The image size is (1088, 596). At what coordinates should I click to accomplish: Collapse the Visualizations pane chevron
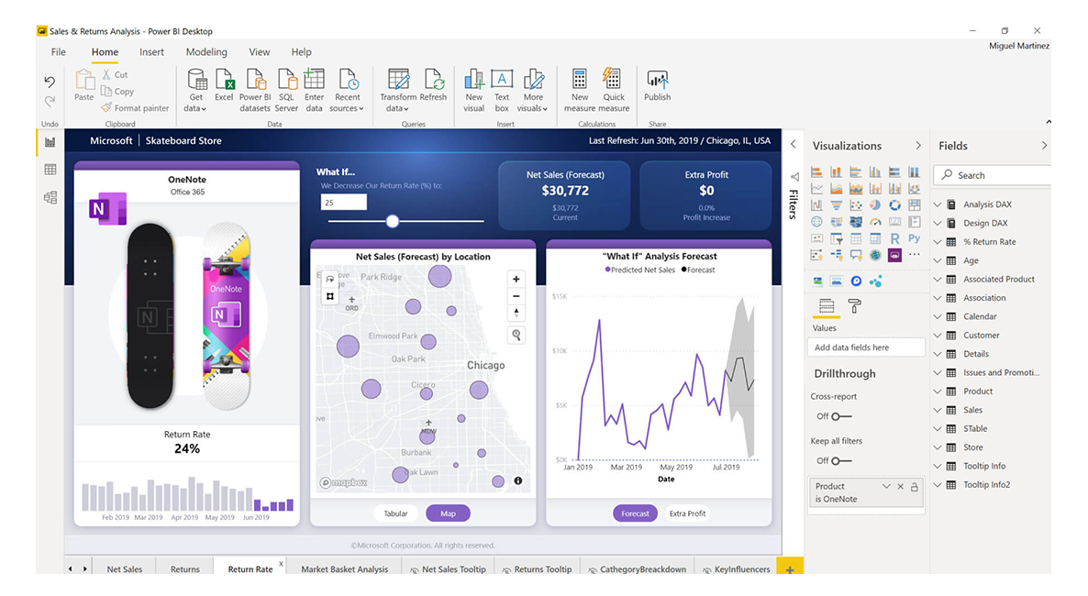pyautogui.click(x=918, y=146)
